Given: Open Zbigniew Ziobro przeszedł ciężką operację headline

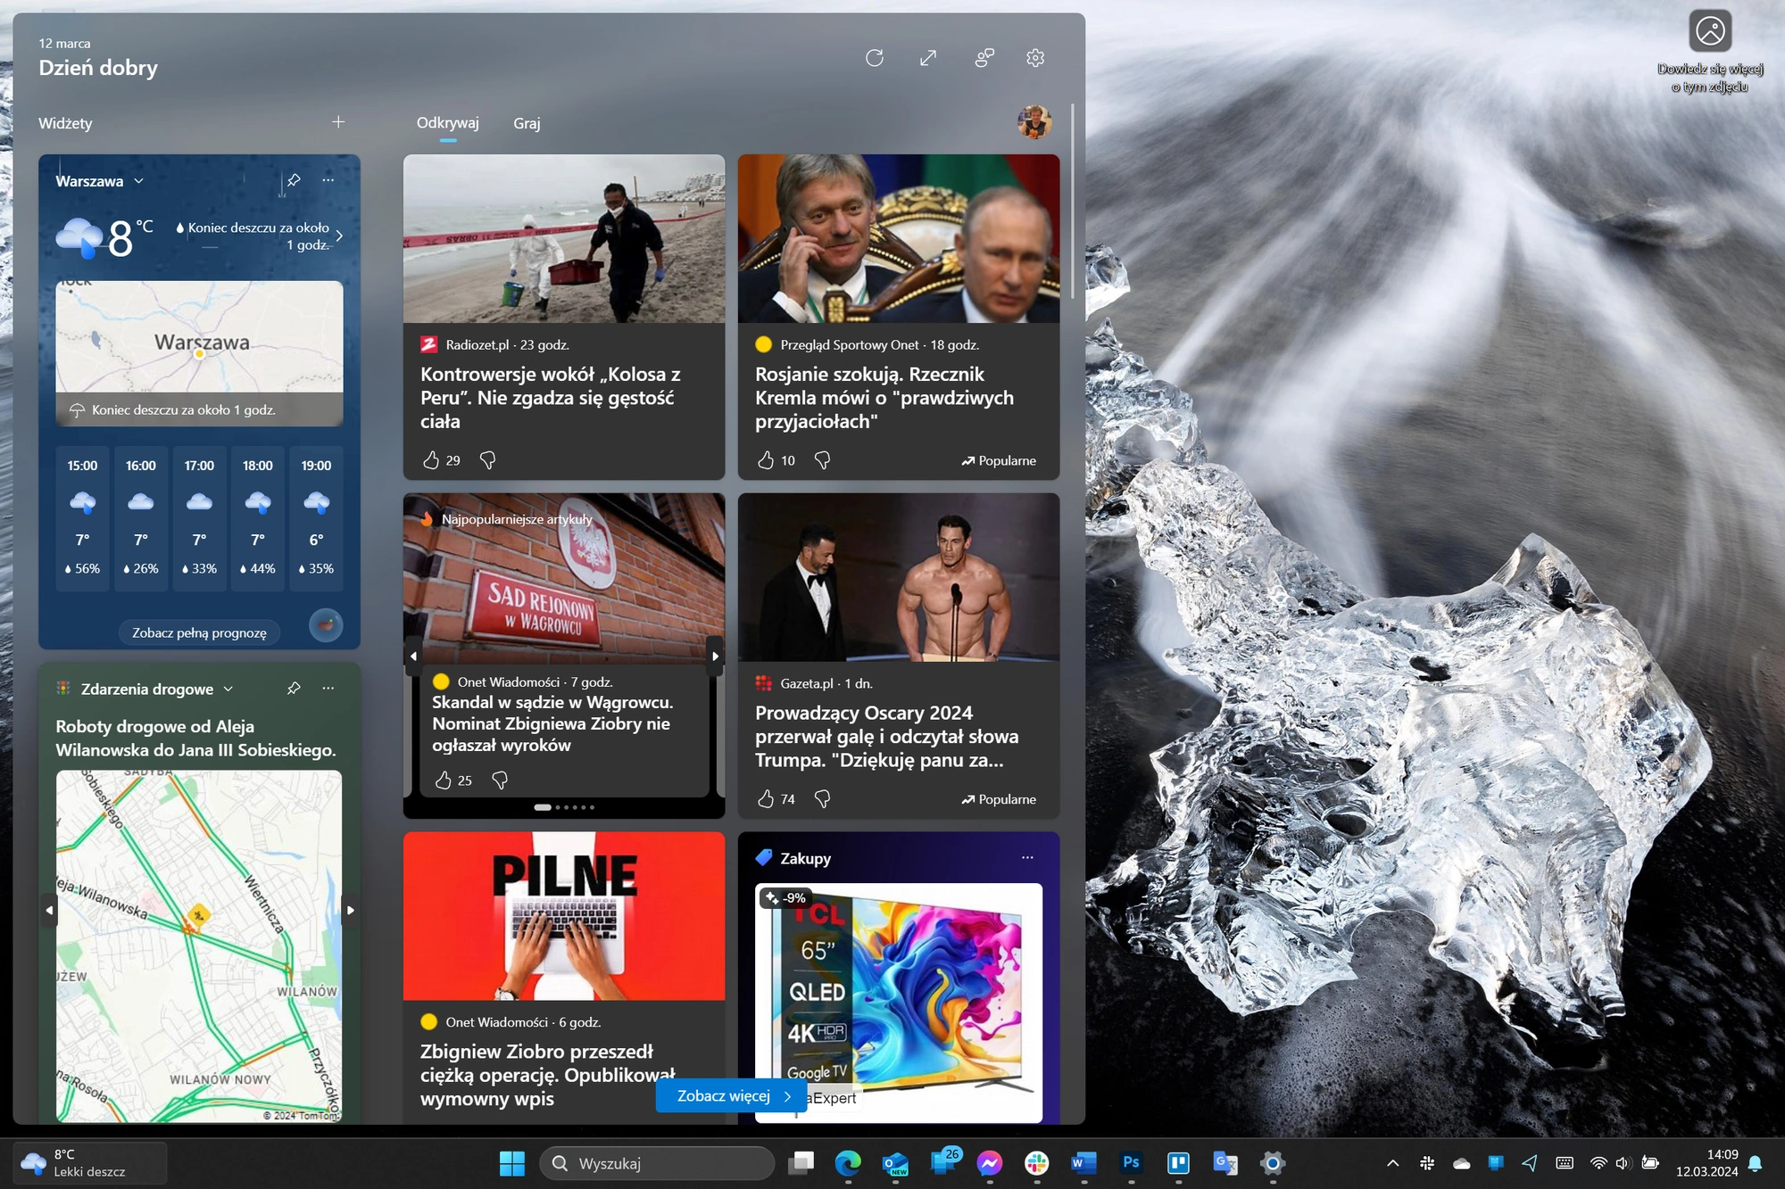Looking at the screenshot, I should click(x=547, y=1075).
